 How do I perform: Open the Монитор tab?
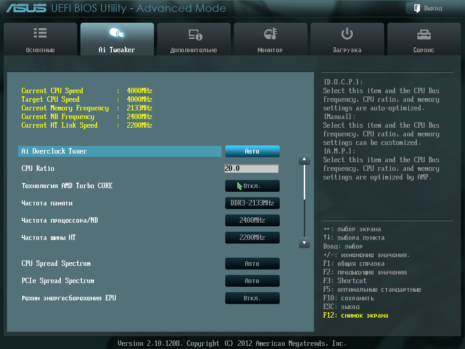270,39
